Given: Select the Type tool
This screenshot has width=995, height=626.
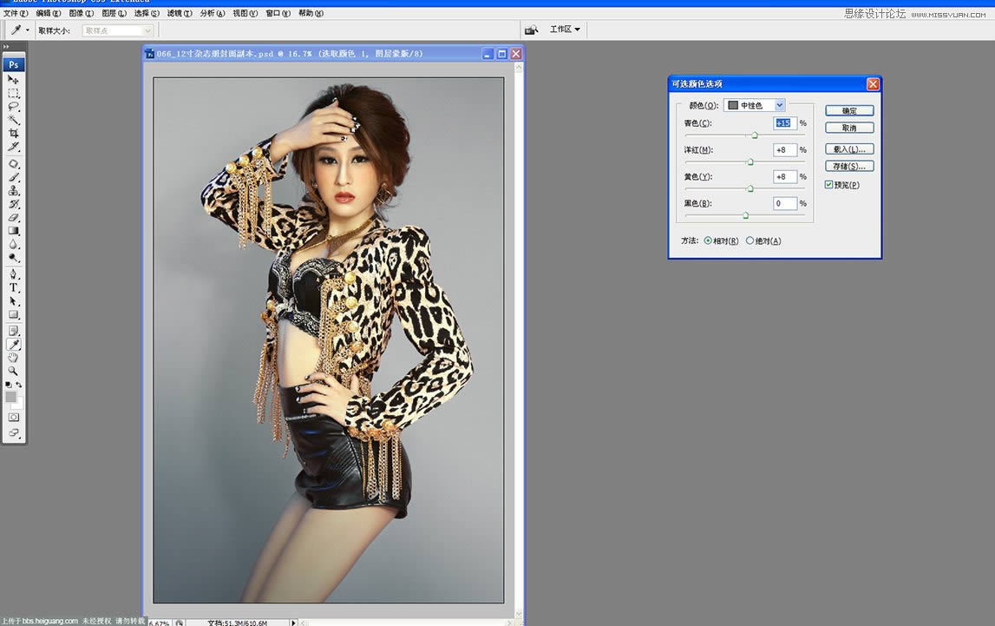Looking at the screenshot, I should 13,287.
